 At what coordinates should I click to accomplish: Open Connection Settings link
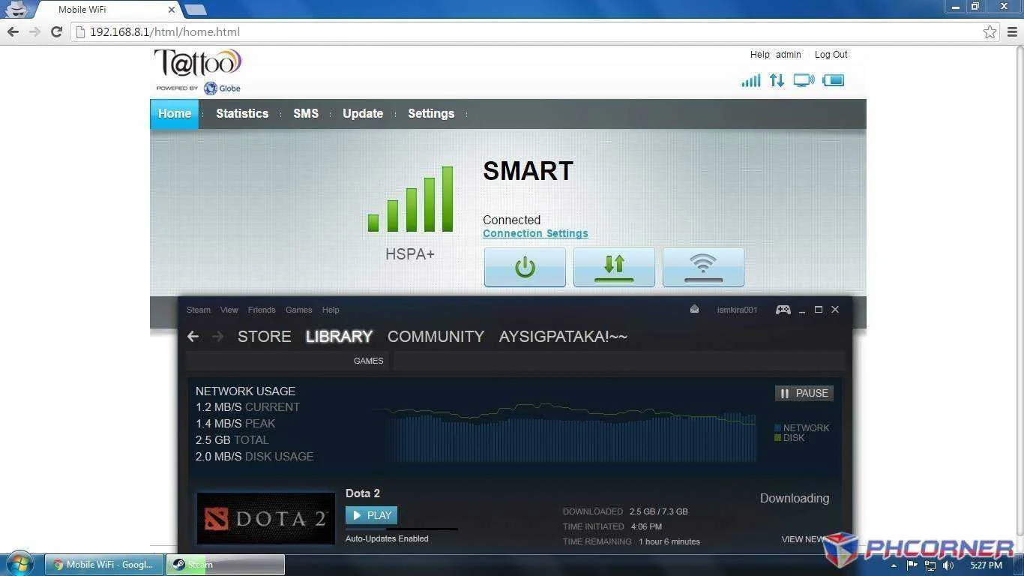coord(535,233)
